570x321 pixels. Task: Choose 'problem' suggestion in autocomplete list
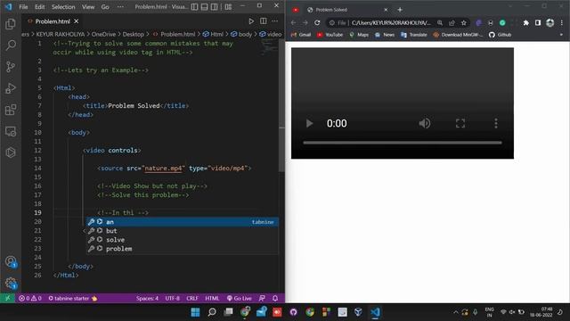tap(182, 249)
